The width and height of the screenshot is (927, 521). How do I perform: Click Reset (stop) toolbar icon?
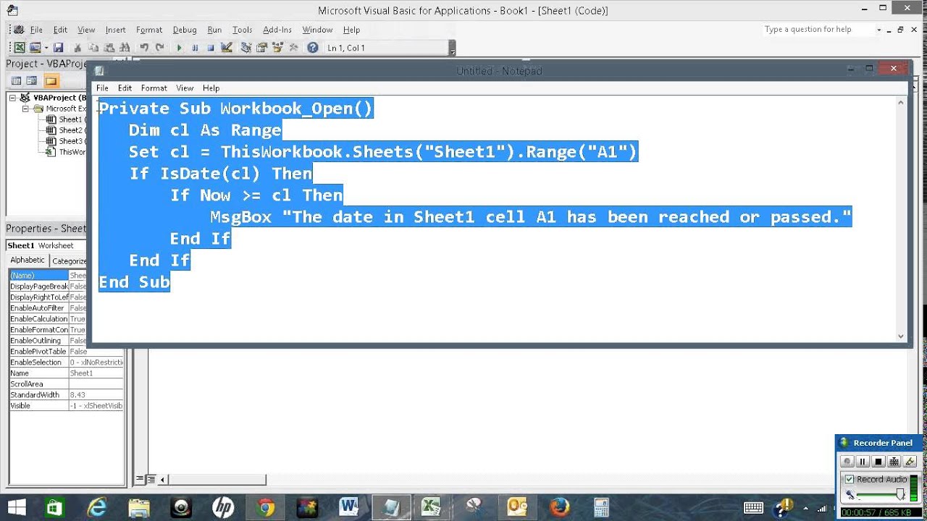211,48
